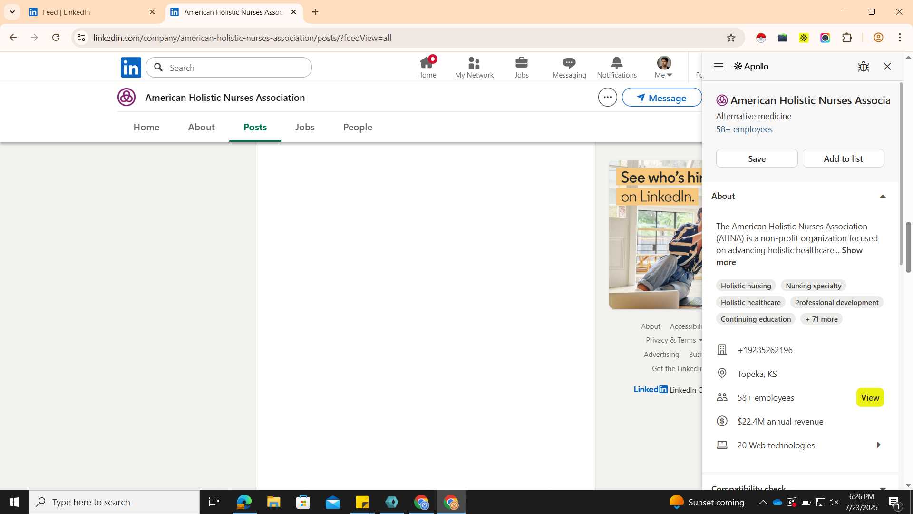Click the LinkedIn search field

pos(229,68)
